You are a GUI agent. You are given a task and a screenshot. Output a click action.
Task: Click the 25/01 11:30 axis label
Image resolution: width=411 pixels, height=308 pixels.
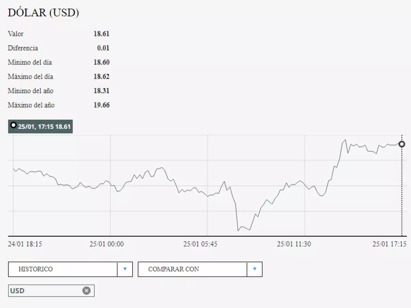click(x=294, y=244)
